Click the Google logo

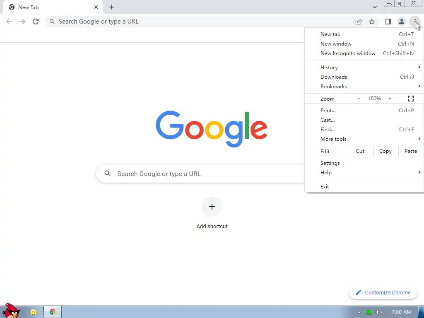pos(212,129)
